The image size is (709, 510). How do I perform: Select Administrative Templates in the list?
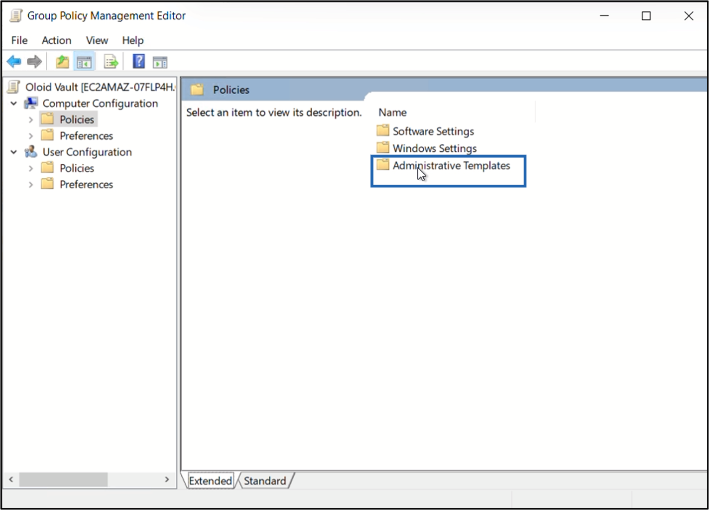(x=452, y=166)
